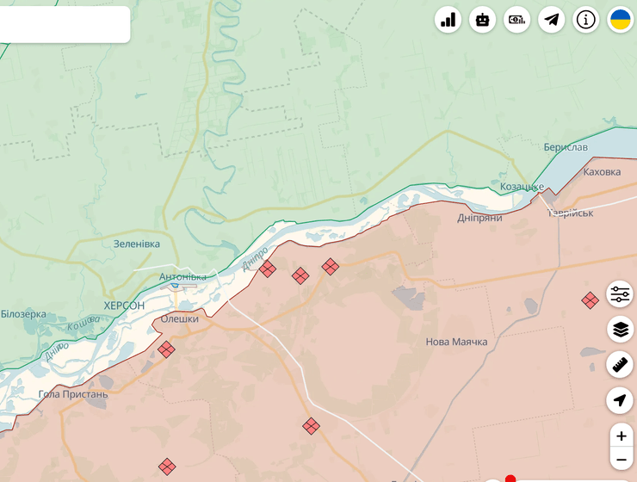Select the ruler measurement tool
The image size is (637, 482).
(620, 365)
